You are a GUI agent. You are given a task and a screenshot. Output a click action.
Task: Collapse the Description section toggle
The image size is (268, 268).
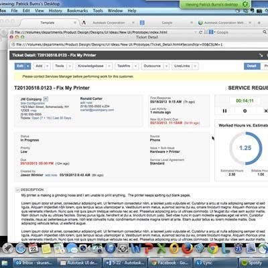coord(17,190)
